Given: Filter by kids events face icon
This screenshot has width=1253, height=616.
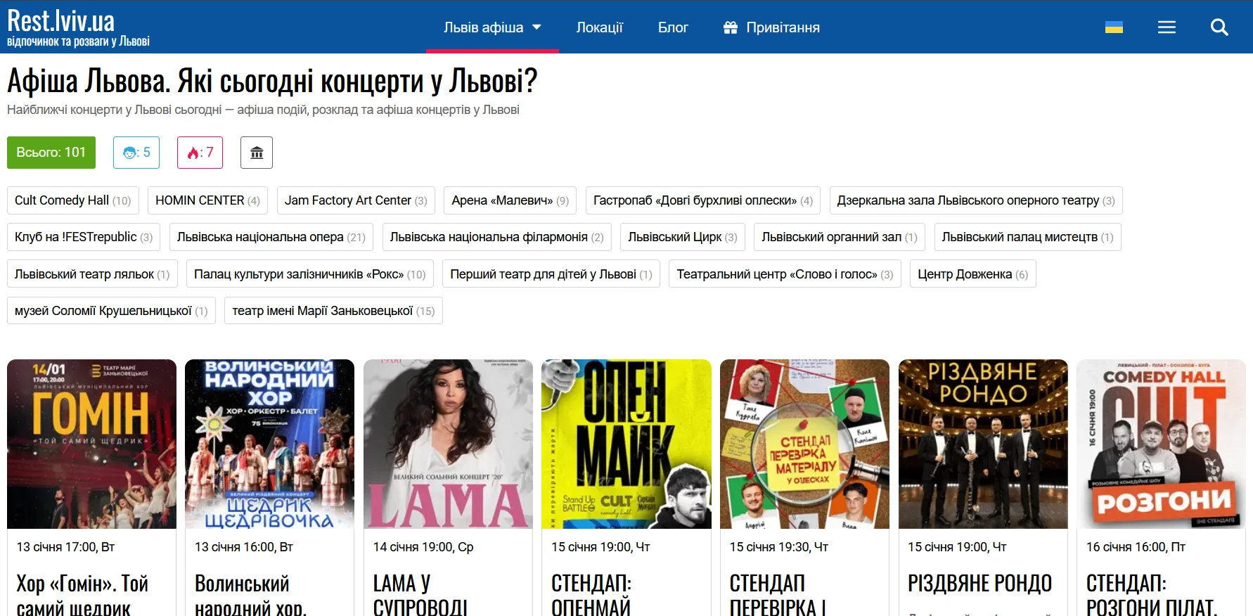Looking at the screenshot, I should click(136, 153).
